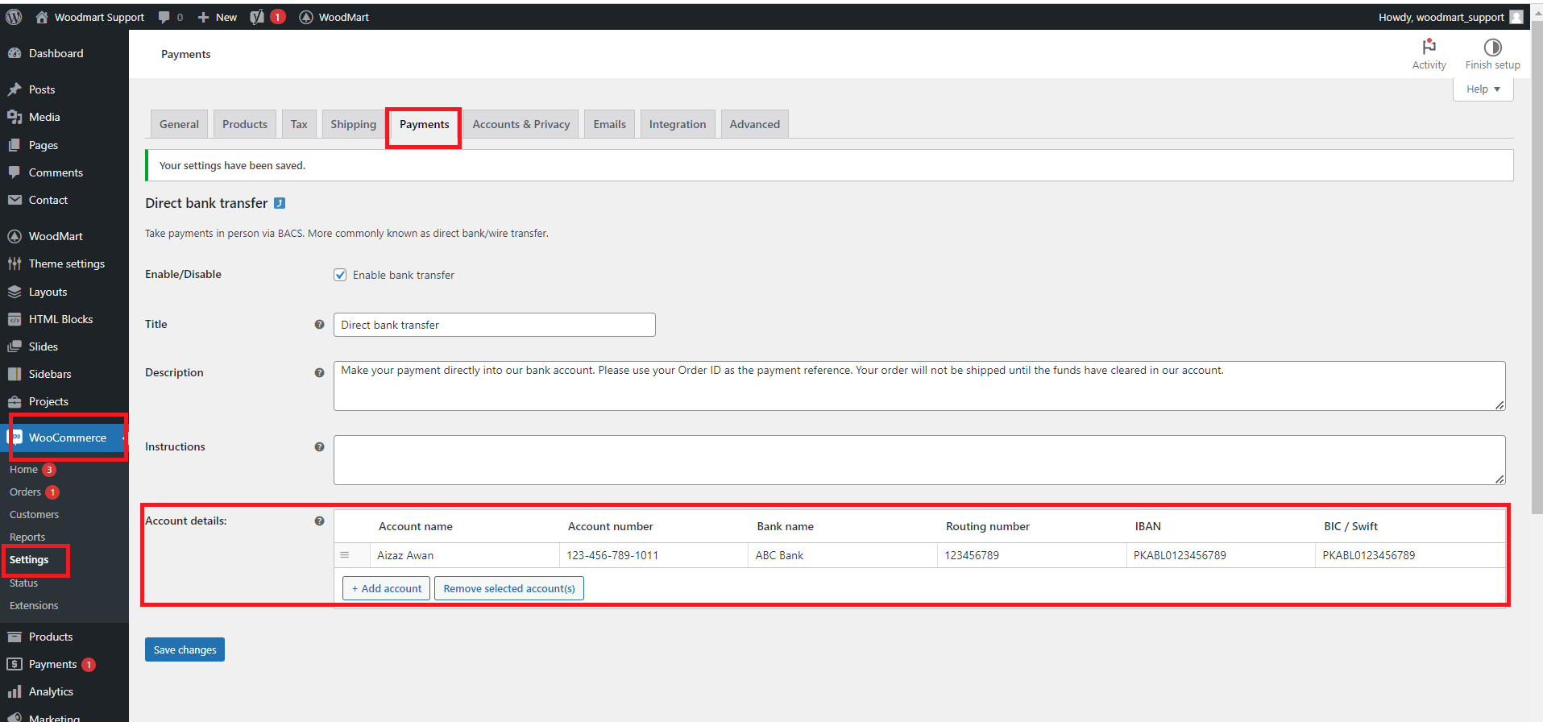Open Layouts stack icon in sidebar

coord(15,292)
